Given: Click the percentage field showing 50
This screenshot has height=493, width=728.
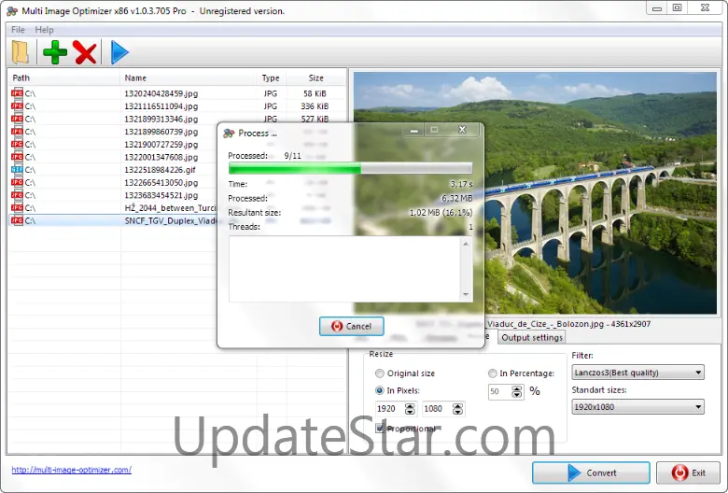Looking at the screenshot, I should 499,392.
